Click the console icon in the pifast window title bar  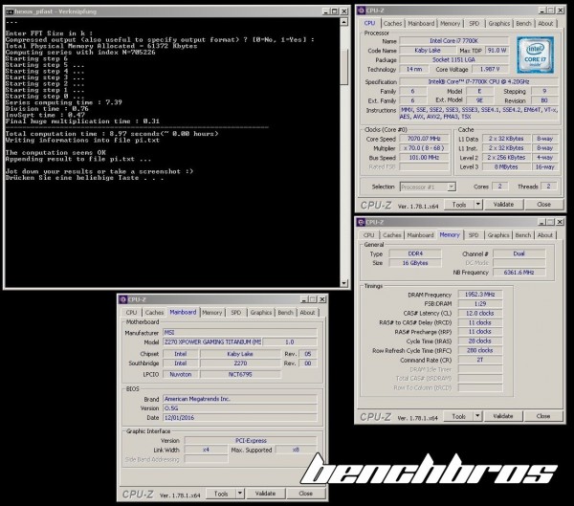click(10, 11)
